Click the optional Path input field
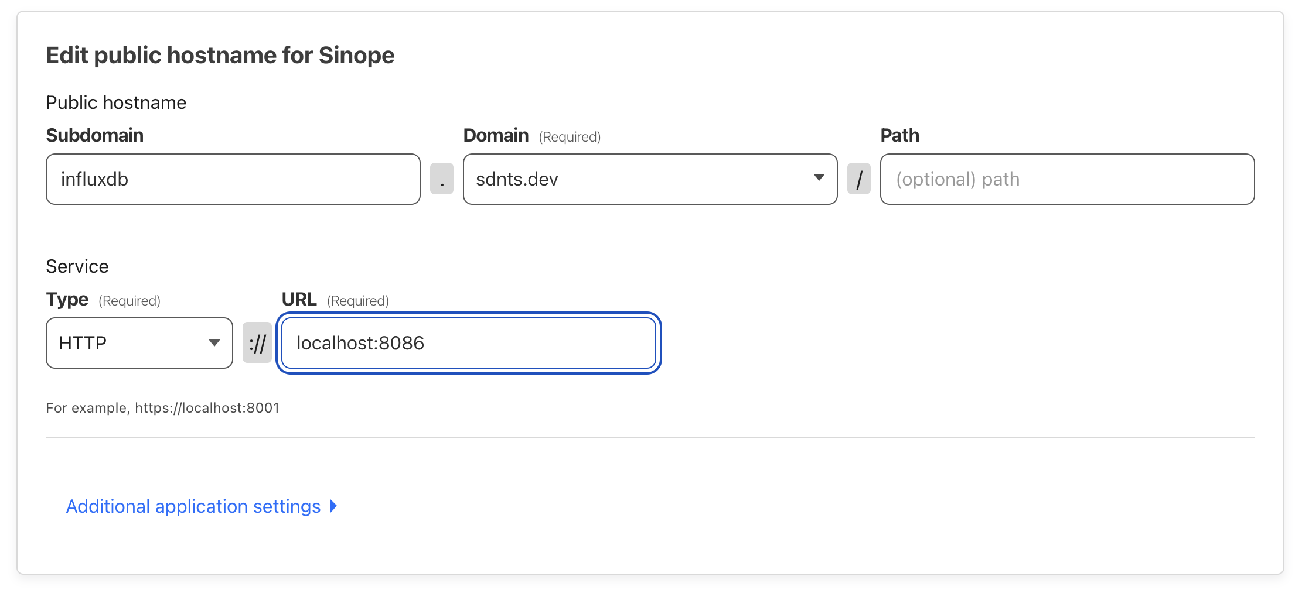 click(x=1066, y=179)
